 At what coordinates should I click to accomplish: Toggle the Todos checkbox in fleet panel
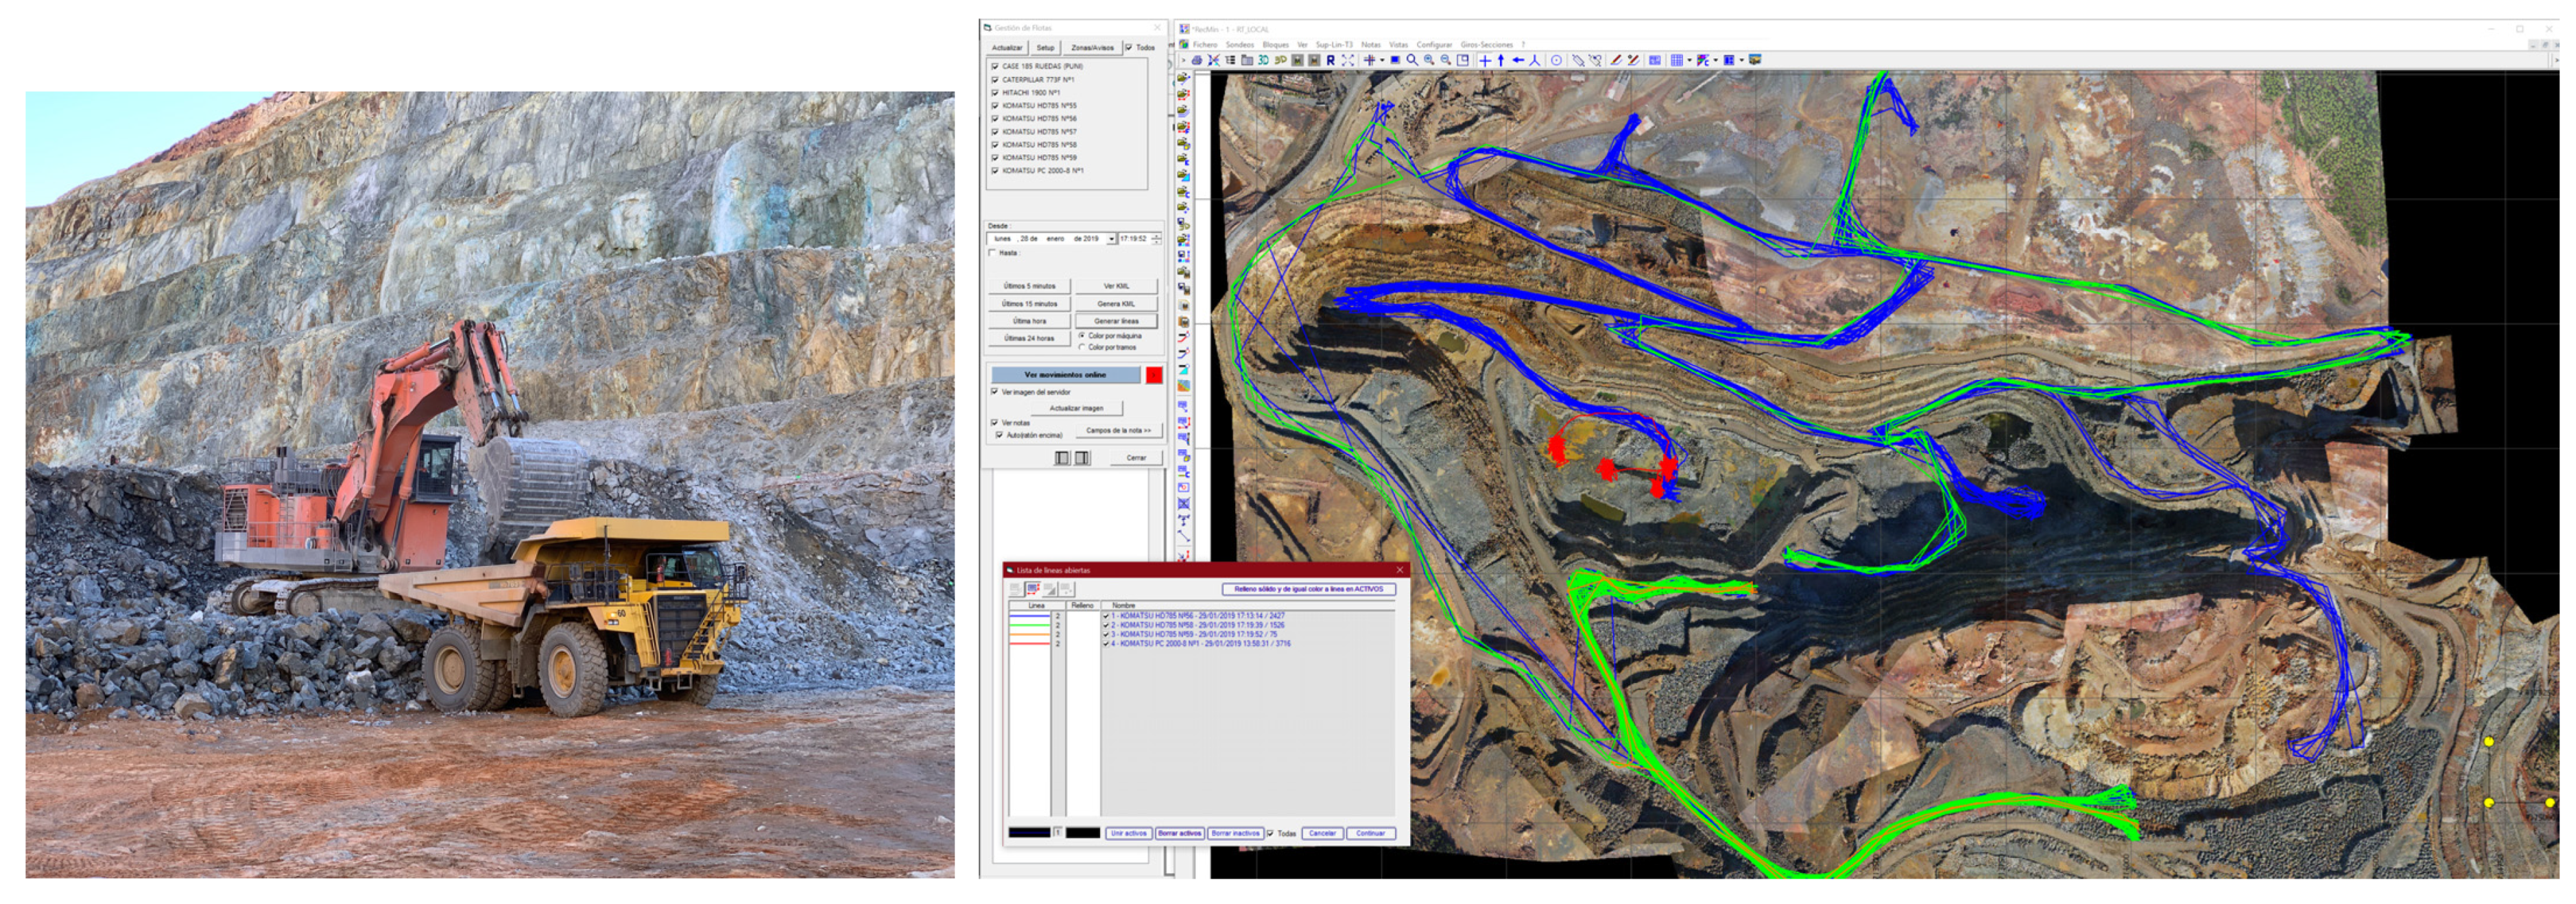click(x=1129, y=47)
